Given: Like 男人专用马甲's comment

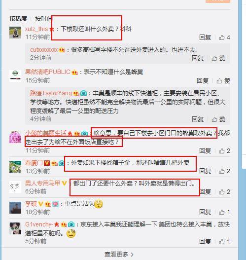Looking at the screenshot, I should point(224,192).
